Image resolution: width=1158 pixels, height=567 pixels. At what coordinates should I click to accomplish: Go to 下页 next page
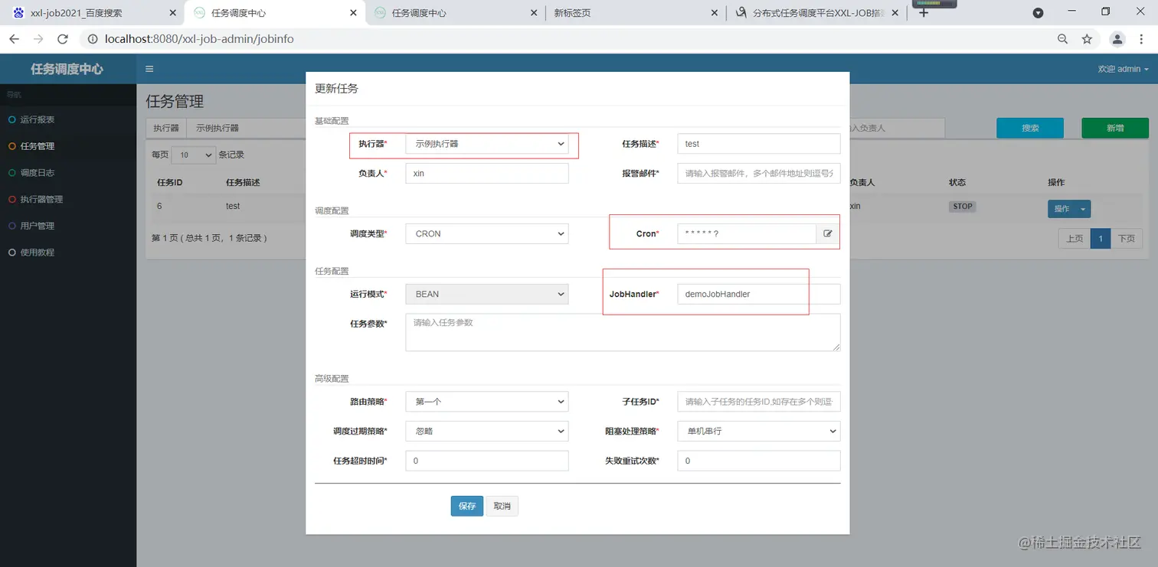click(x=1127, y=239)
